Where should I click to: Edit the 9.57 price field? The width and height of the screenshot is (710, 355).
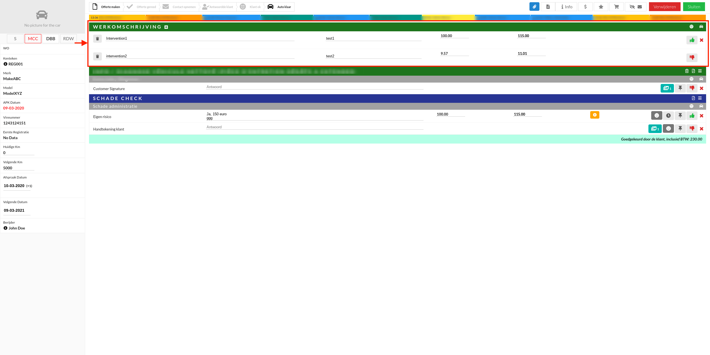tap(455, 53)
